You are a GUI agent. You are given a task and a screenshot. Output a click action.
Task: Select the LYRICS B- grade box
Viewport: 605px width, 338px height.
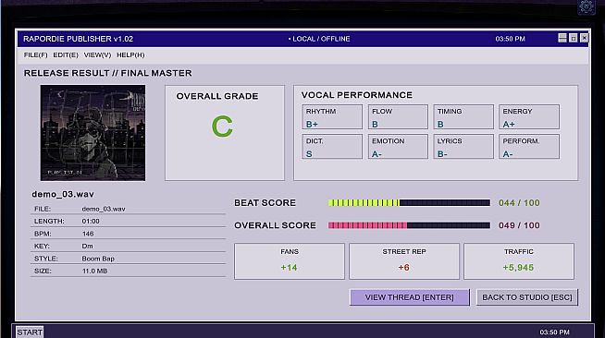463,146
